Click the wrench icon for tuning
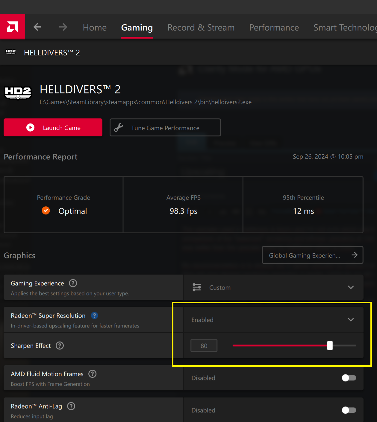 (x=119, y=128)
